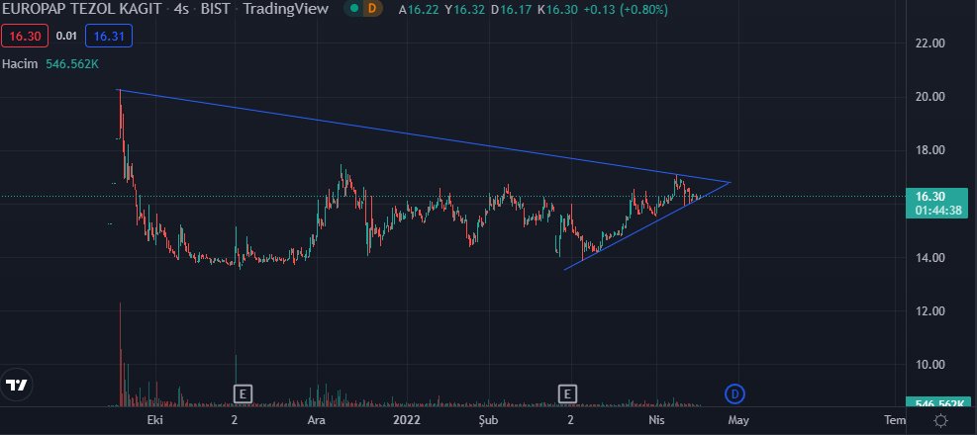Click the Eki date label on time axis

(154, 420)
